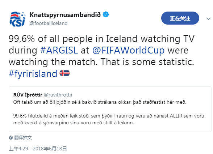Toggle the 正在关注 following button
This screenshot has height=154, width=213.
click(180, 18)
